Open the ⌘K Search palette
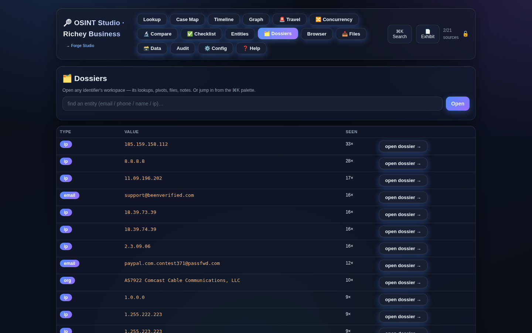The image size is (532, 333). tap(400, 34)
